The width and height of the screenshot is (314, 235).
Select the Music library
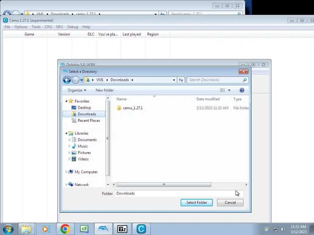click(x=82, y=146)
